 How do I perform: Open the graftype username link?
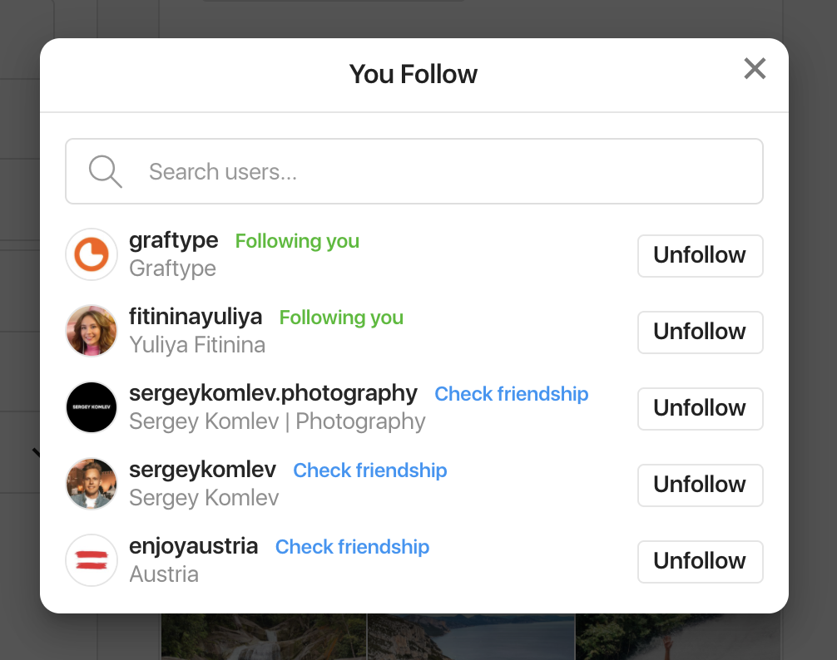(x=174, y=240)
